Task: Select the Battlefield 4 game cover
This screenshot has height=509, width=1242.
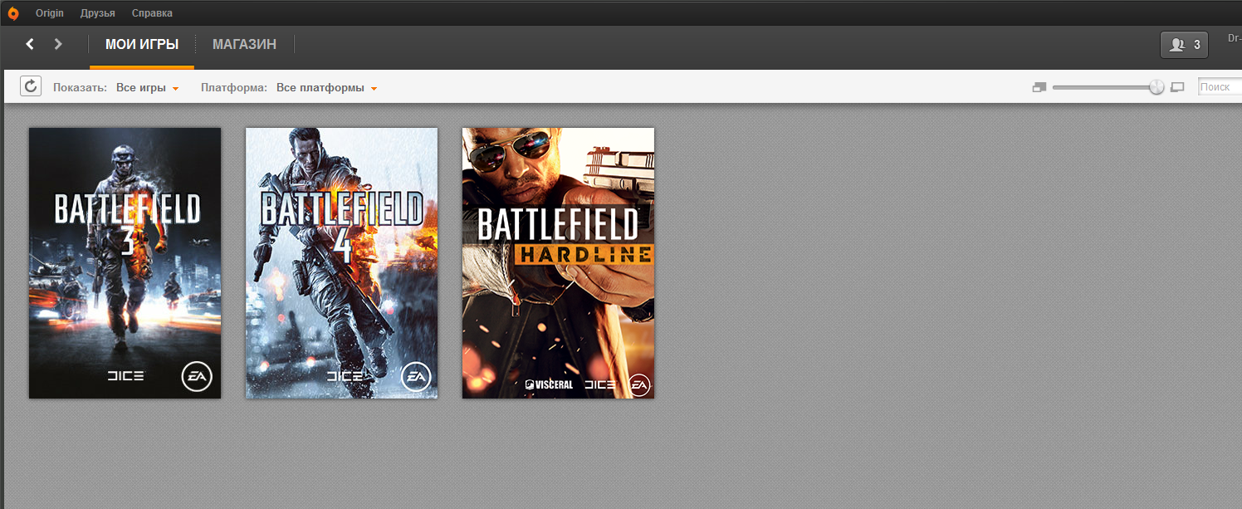Action: click(x=341, y=262)
